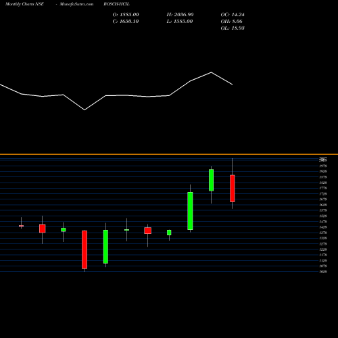
Task: Click the peak point of the white line
Action: coord(211,72)
